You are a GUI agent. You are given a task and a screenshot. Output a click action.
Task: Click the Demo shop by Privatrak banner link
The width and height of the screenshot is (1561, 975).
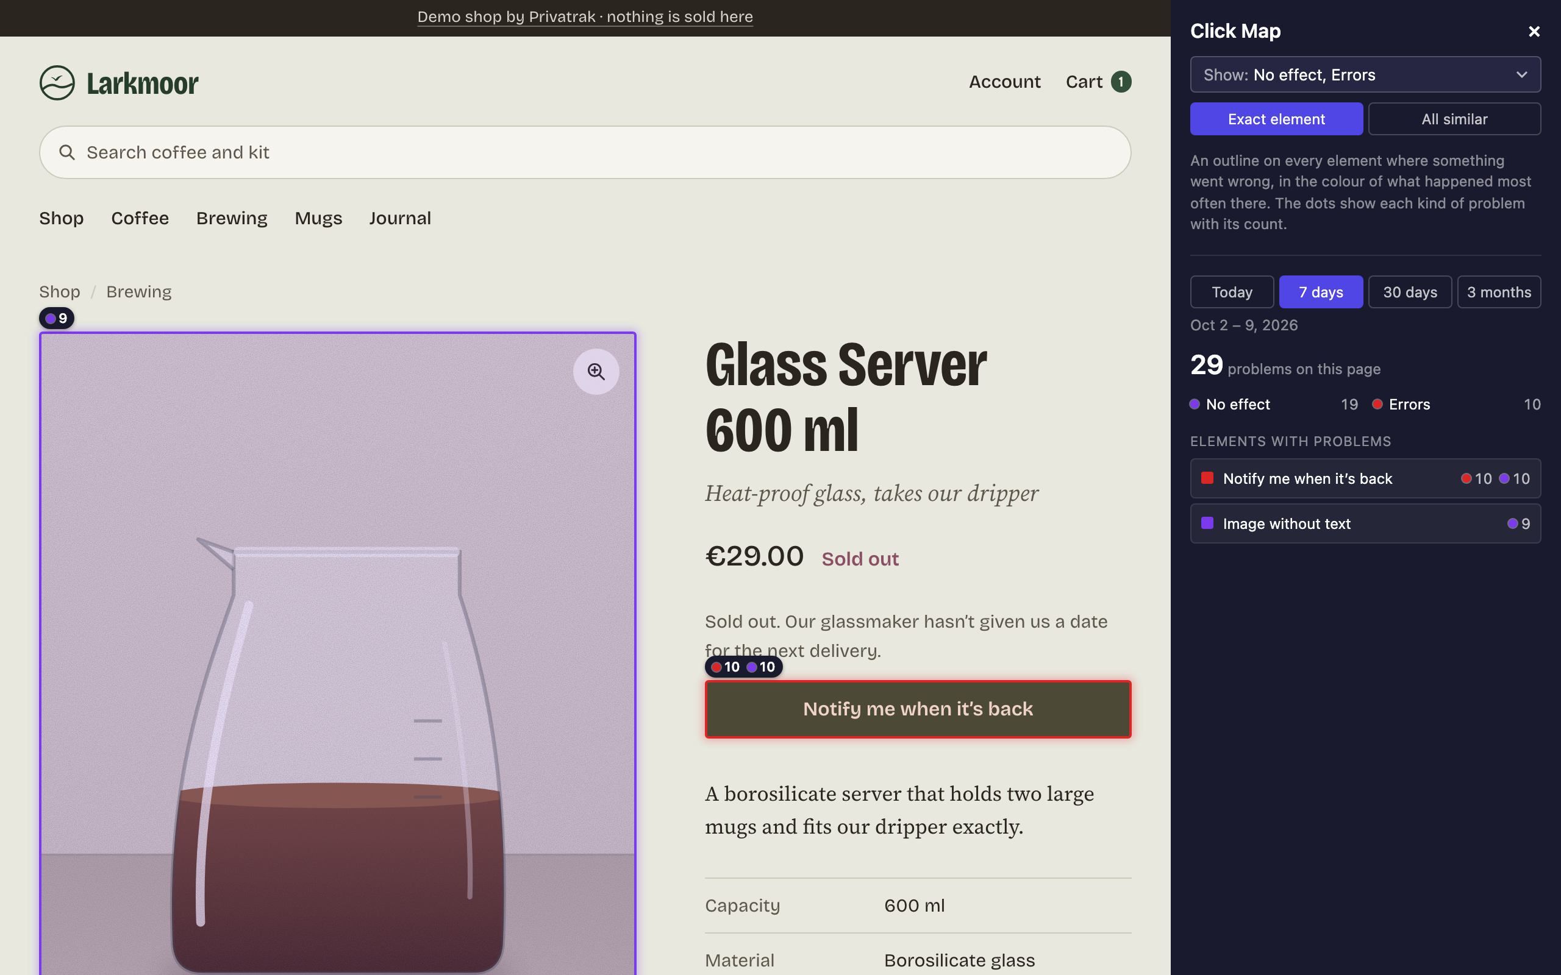[585, 17]
